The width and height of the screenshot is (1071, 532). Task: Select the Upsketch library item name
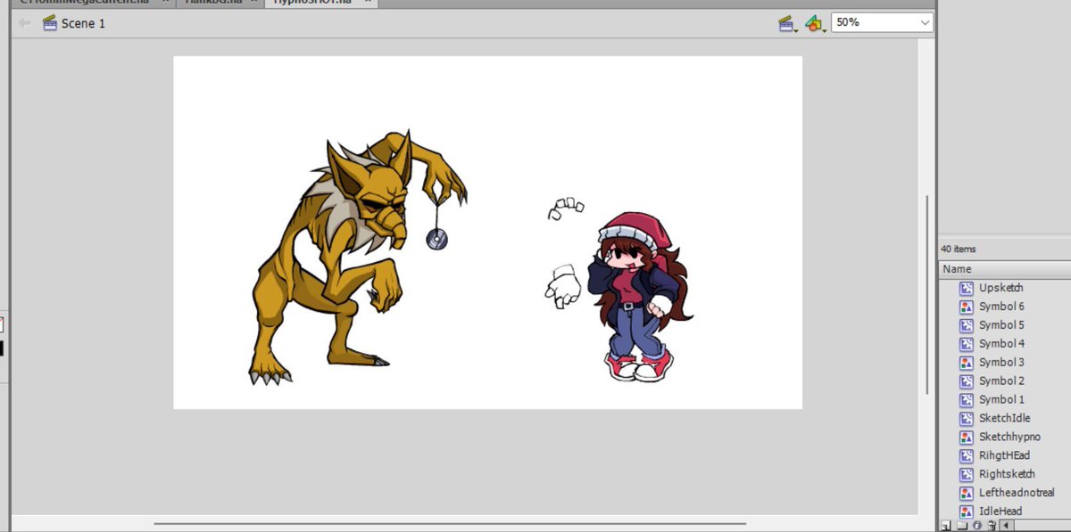click(1000, 288)
